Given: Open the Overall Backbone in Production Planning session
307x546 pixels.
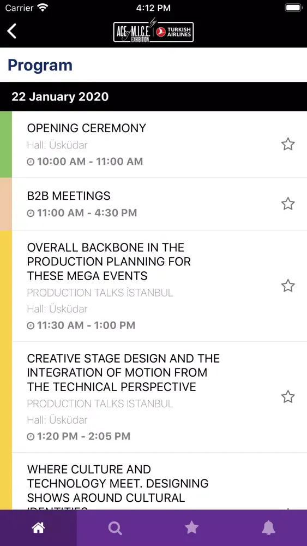Looking at the screenshot, I should click(x=153, y=286).
